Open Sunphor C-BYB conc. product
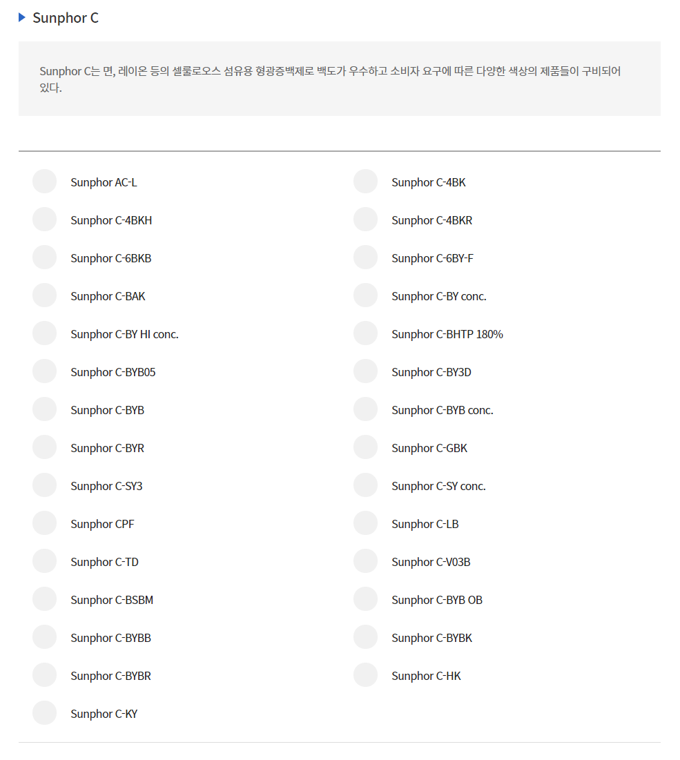Screen dimensions: 680x760 pos(443,411)
